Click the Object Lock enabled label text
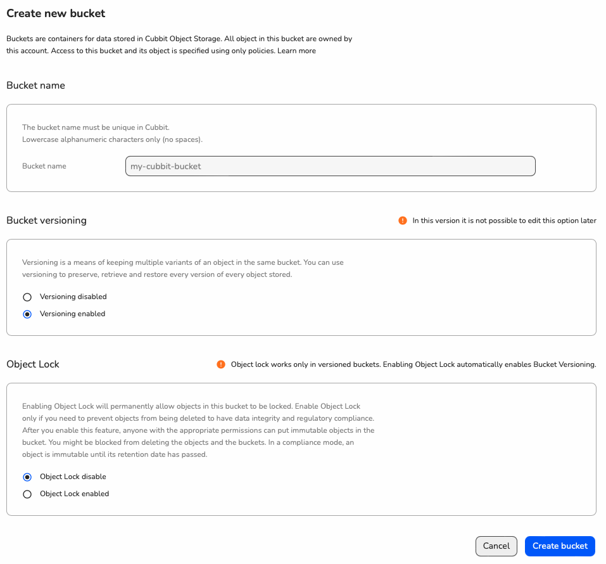Image resolution: width=606 pixels, height=564 pixels. coord(74,494)
